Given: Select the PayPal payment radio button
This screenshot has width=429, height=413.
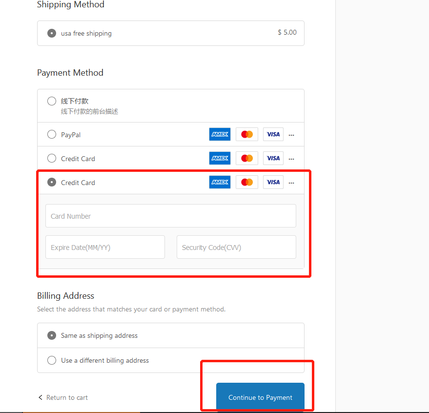Looking at the screenshot, I should tap(52, 134).
